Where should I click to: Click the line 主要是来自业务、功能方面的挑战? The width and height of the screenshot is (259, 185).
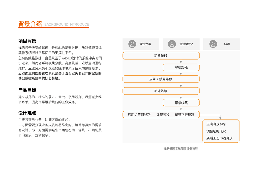point(45,120)
